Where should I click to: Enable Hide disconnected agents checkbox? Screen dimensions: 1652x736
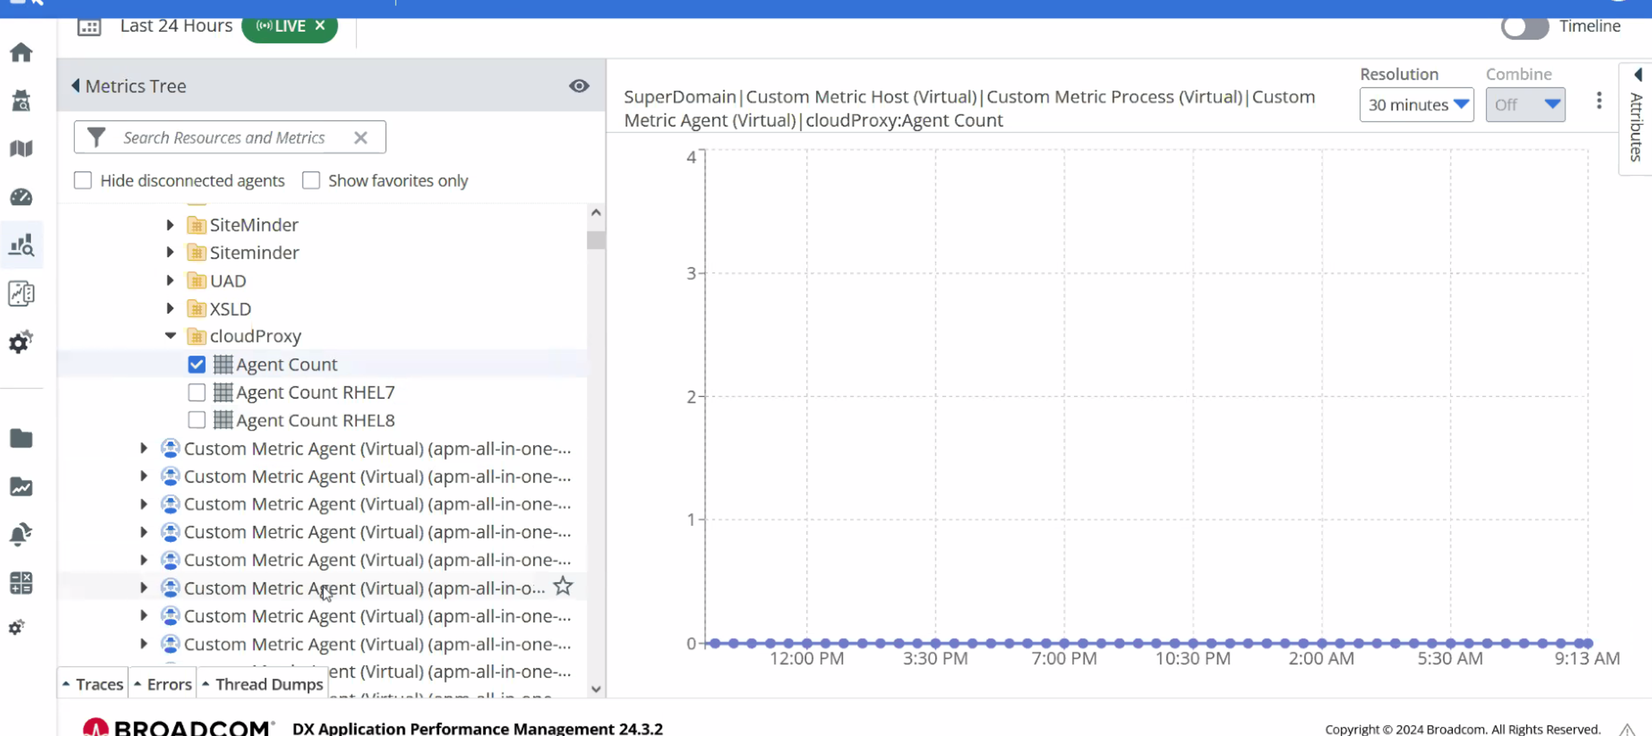click(83, 180)
